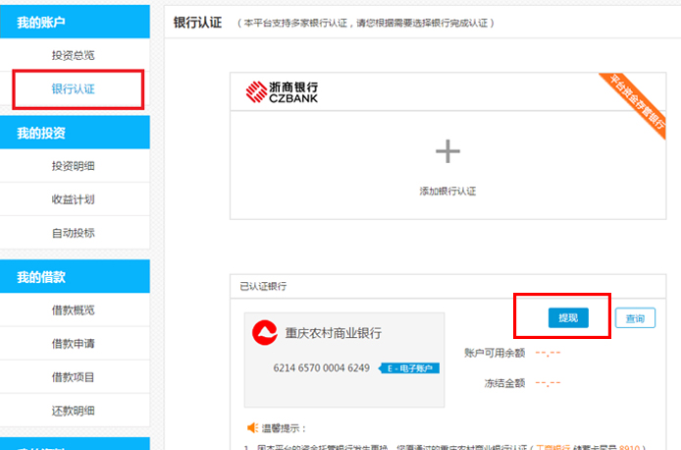This screenshot has height=450, width=681.
Task: Open 投资总览 in the sidebar
Action: [x=73, y=55]
